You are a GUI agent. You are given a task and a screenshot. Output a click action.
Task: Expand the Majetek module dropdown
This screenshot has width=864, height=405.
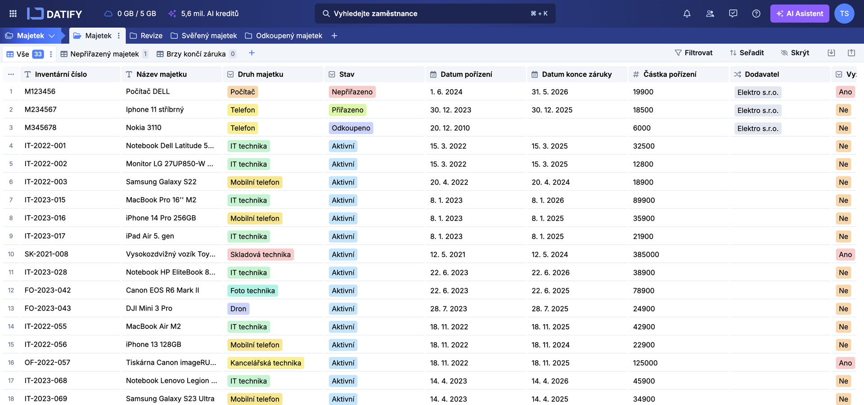pos(52,36)
